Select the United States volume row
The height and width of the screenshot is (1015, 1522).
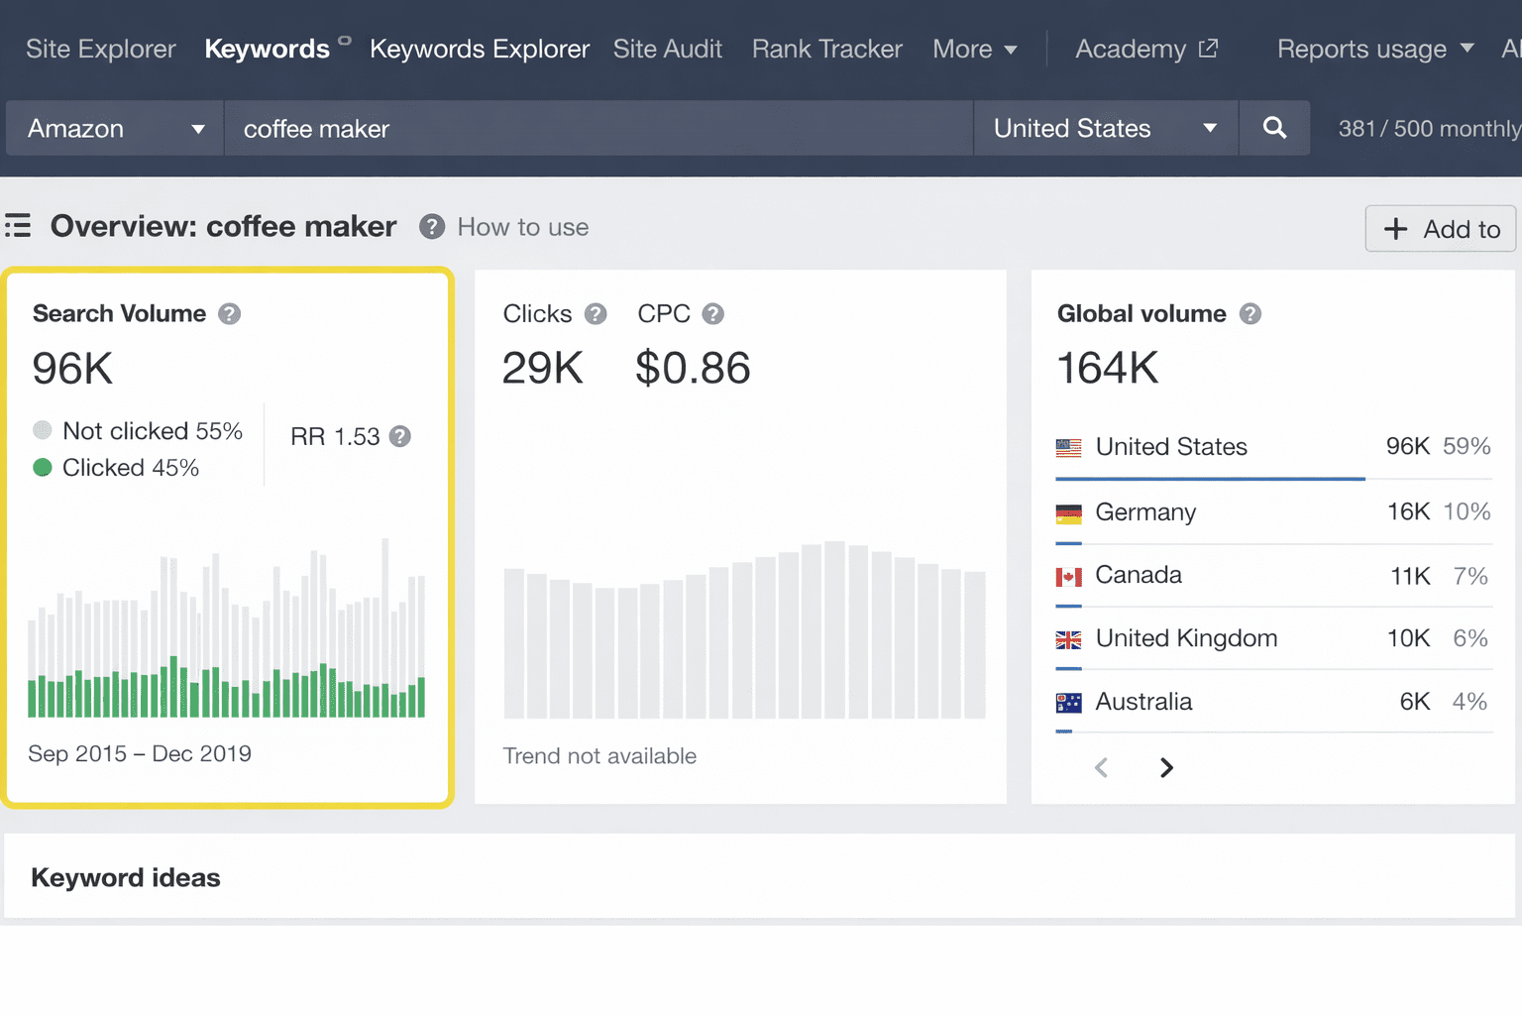click(x=1273, y=447)
